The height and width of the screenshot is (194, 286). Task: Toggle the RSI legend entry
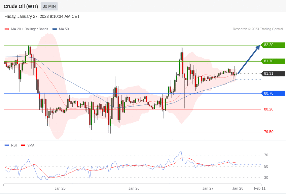(x=10, y=145)
